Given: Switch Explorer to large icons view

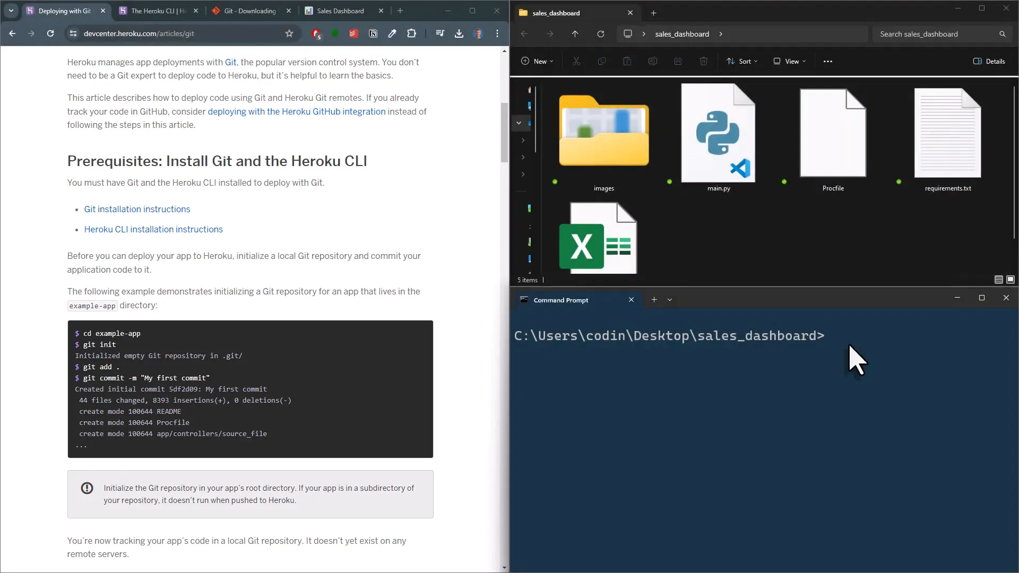Looking at the screenshot, I should click(1011, 280).
